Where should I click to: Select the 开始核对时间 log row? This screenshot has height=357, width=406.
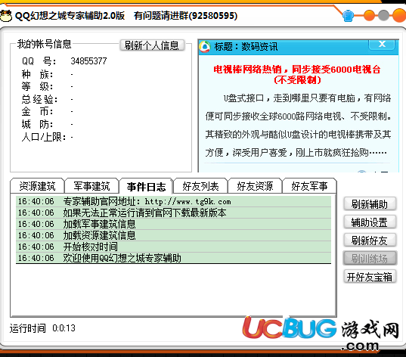(x=173, y=247)
